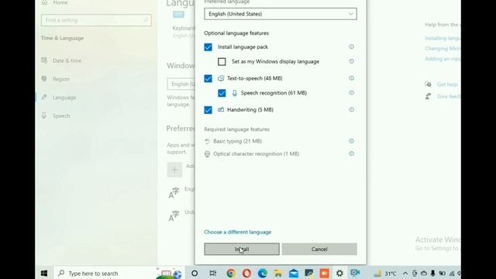496x279 pixels.
Task: Click Optical character recognition (1 MB) text
Action: point(257,153)
